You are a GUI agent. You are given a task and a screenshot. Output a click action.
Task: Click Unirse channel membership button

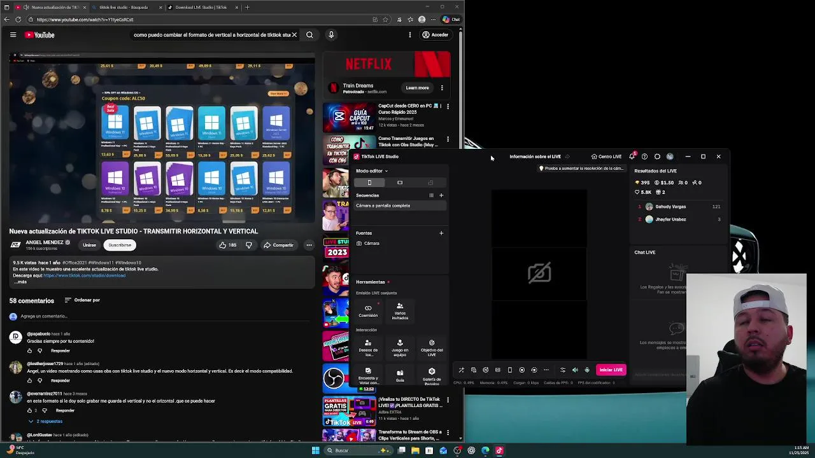(x=89, y=245)
